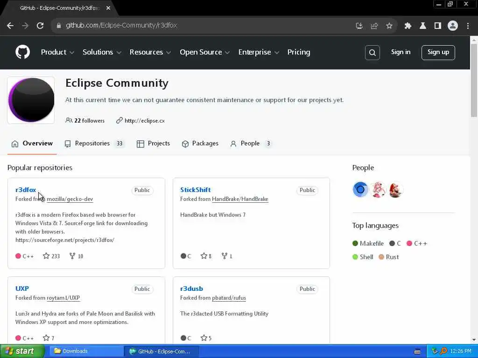Screen dimensions: 478x358
Task: Open the Chrome profile avatar
Action: 453,26
